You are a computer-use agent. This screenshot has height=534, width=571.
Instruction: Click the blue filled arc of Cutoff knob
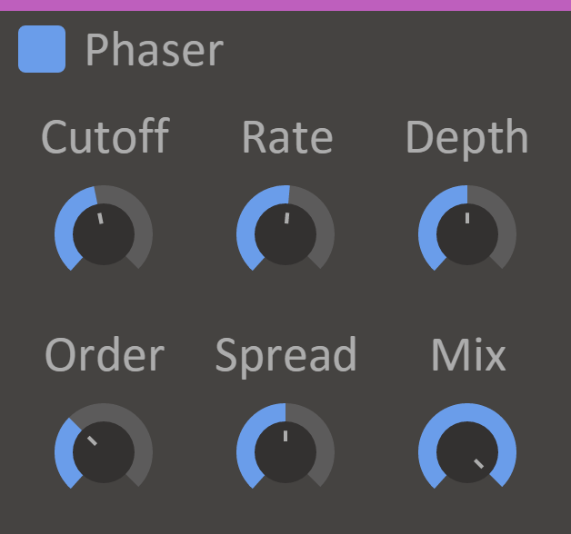click(64, 227)
